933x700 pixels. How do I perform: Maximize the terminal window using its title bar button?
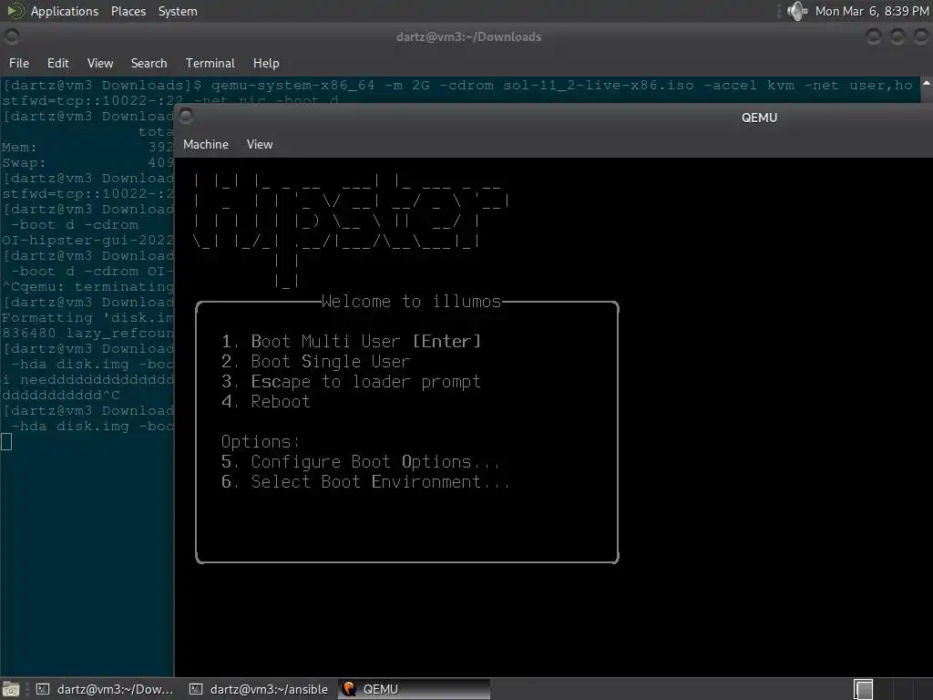coord(897,36)
